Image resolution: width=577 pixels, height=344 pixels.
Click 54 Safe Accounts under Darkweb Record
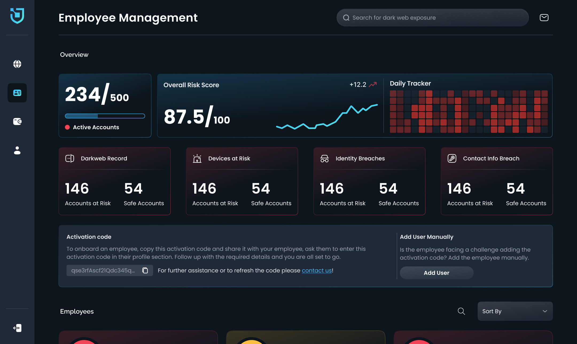(x=144, y=194)
